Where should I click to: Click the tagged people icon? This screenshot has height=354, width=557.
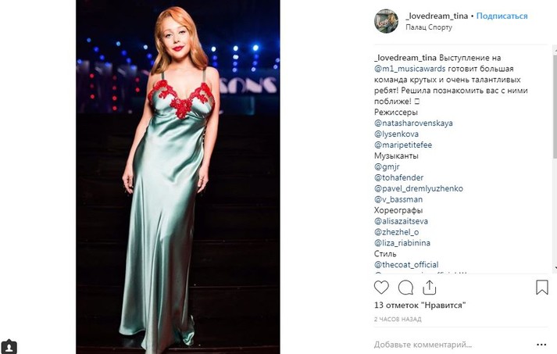click(9, 345)
